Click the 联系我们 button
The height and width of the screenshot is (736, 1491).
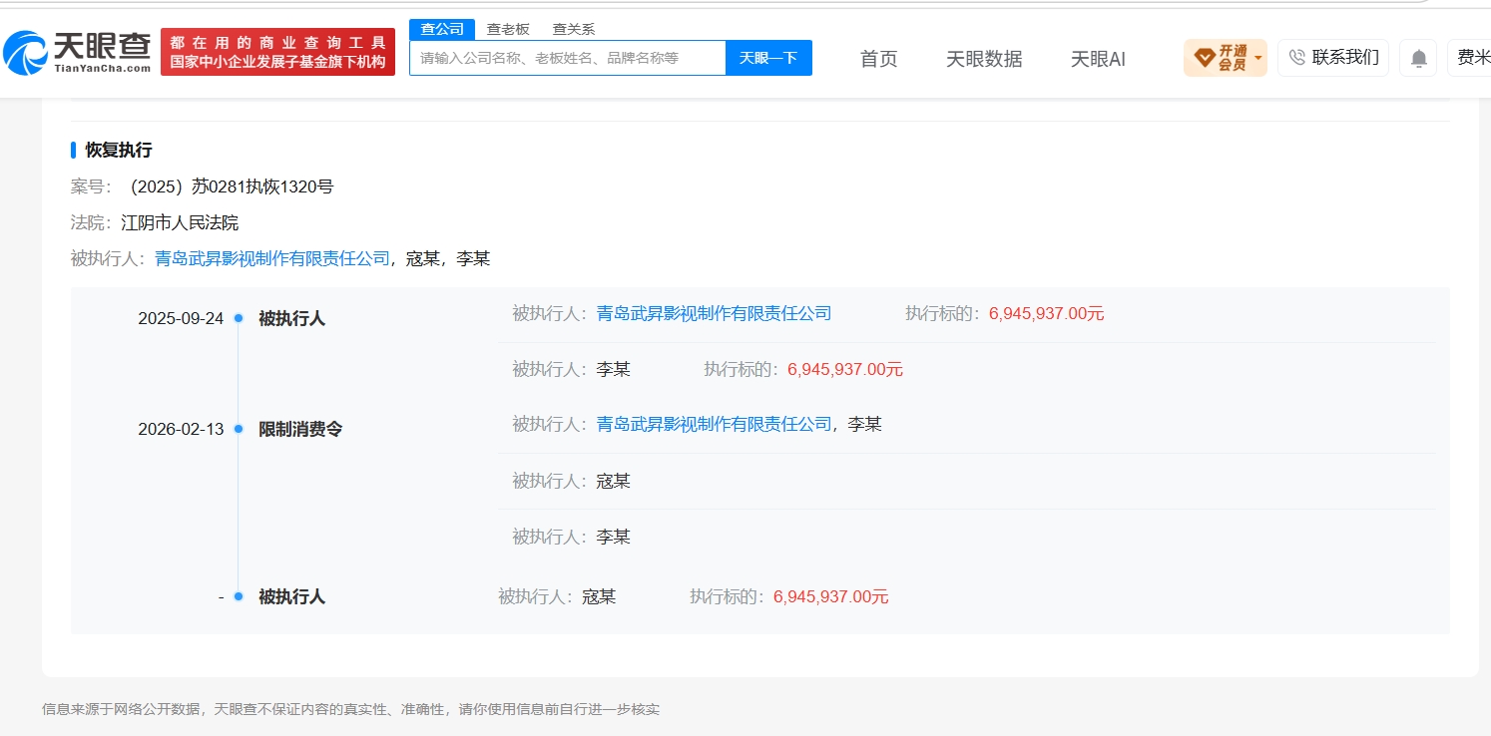pyautogui.click(x=1333, y=58)
